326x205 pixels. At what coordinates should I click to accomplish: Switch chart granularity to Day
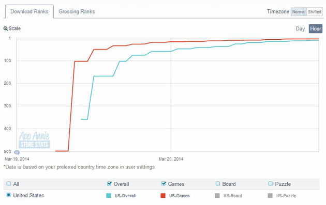(300, 28)
